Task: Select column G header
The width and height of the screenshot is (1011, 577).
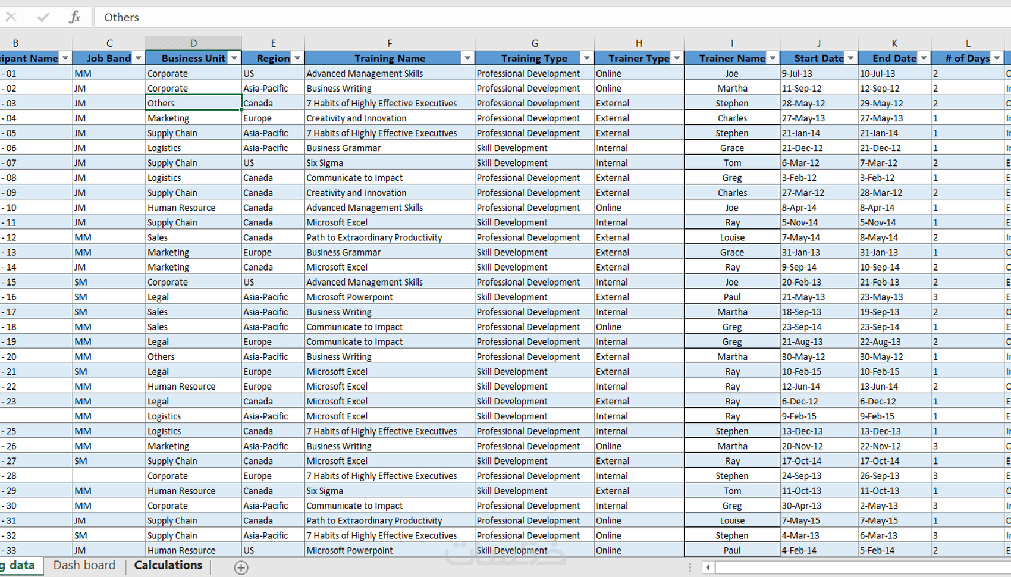Action: [x=535, y=43]
